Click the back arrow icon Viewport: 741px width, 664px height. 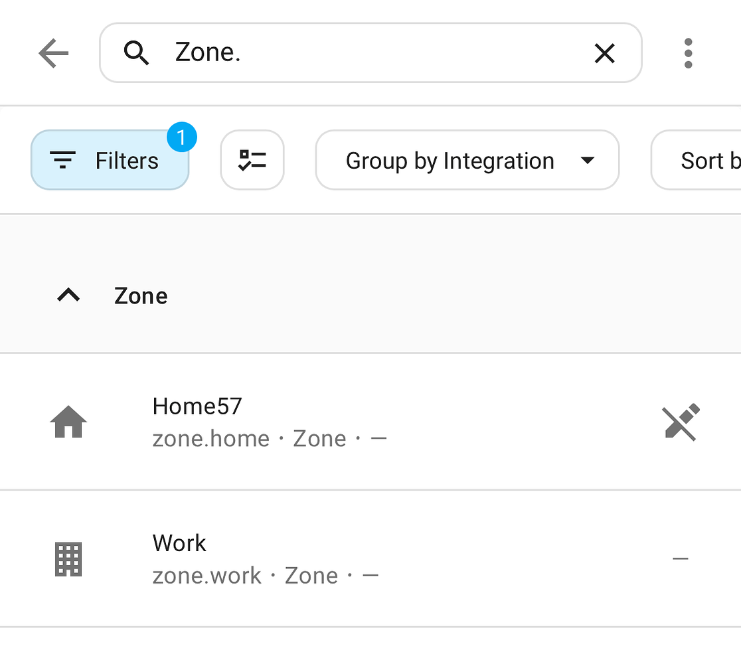click(x=53, y=53)
